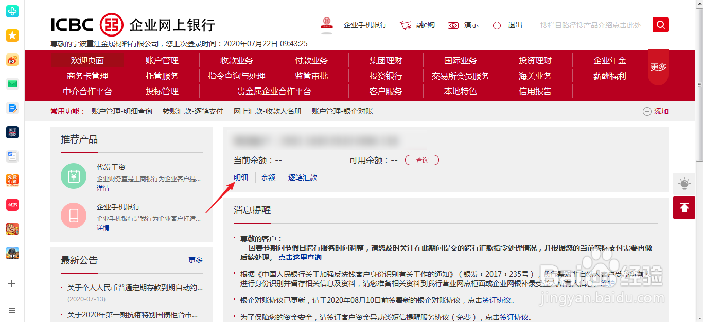The image size is (703, 322).
Task: Expand the 更多 menu button
Action: point(658,67)
